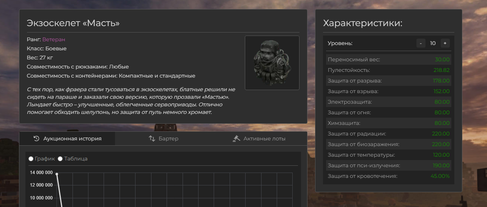Image resolution: width=487 pixels, height=207 pixels.
Task: Click the 30.00 carry weight value
Action: point(443,59)
